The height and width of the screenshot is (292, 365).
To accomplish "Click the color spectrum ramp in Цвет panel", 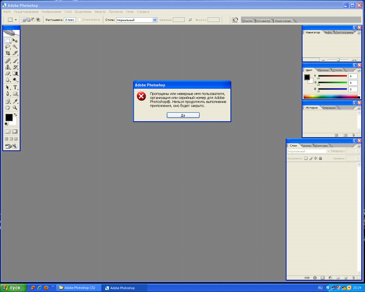I will tap(331, 97).
